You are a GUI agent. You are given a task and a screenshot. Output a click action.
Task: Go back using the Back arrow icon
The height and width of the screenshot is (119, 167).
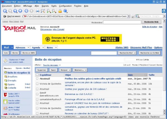pos(5,11)
